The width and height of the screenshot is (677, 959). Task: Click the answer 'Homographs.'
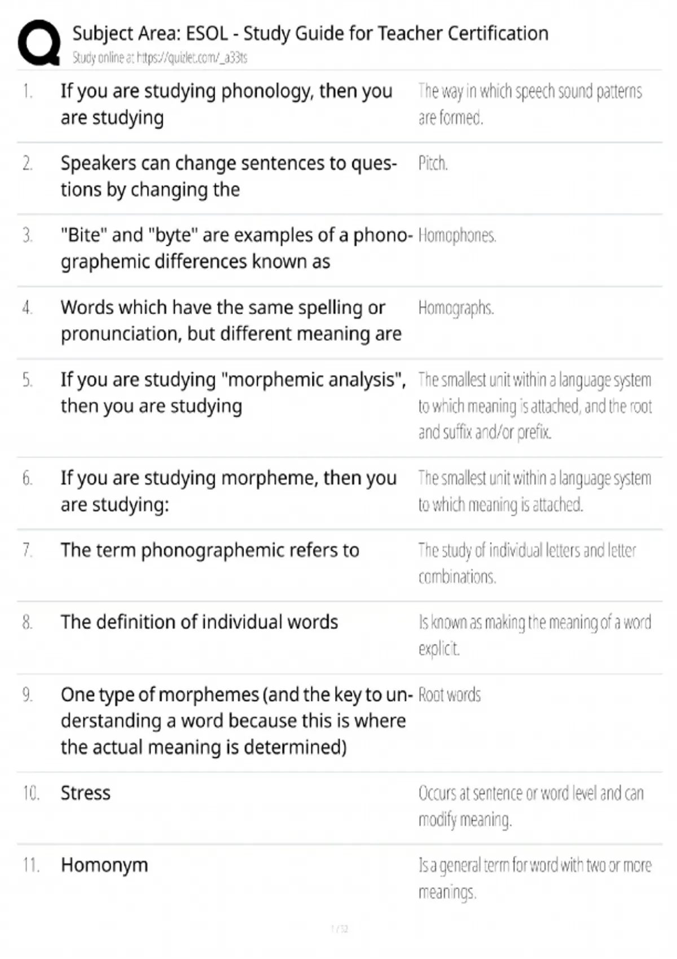click(x=456, y=308)
